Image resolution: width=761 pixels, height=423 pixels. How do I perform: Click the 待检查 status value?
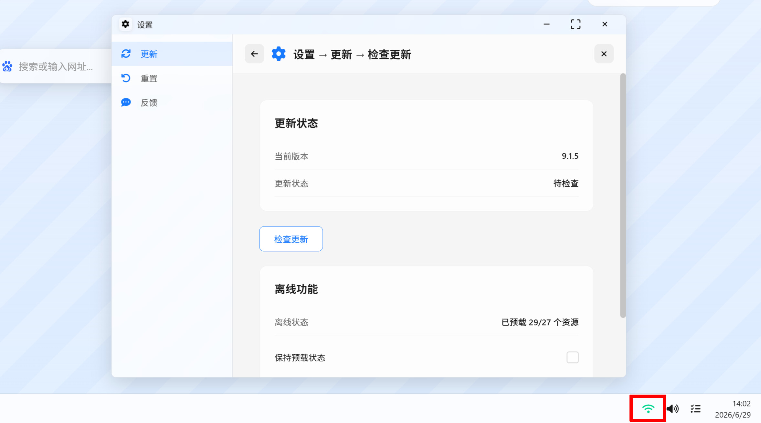[566, 183]
